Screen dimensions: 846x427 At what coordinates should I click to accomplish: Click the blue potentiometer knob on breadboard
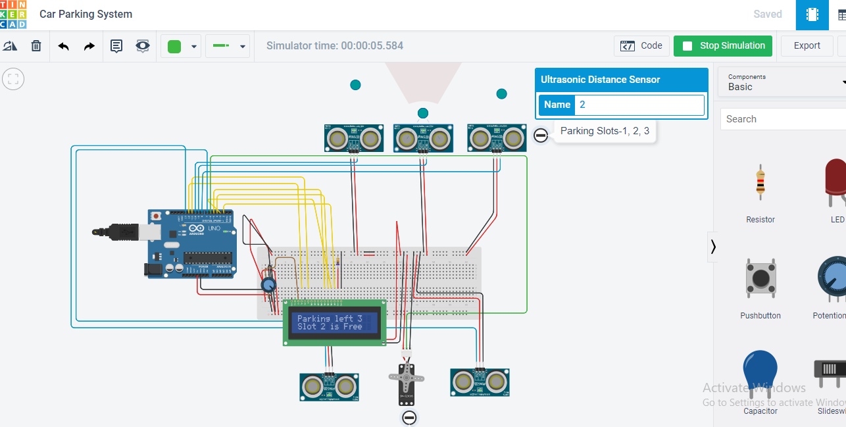[268, 284]
